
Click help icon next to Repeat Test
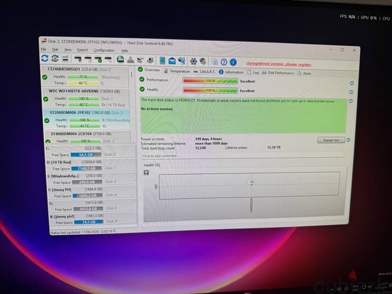tap(348, 140)
